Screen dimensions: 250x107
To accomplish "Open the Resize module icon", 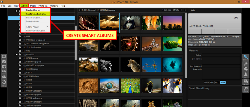I will click(x=246, y=89).
